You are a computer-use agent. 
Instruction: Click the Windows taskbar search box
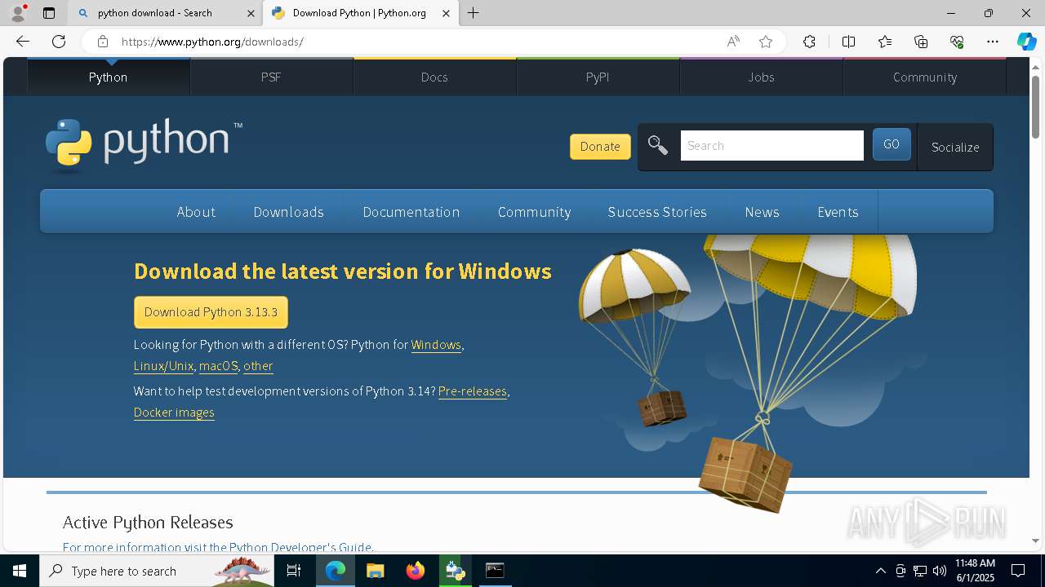point(157,571)
